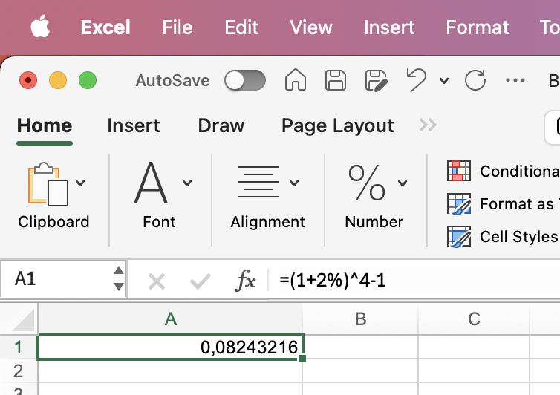
Task: Open the Apple menu
Action: click(x=40, y=27)
